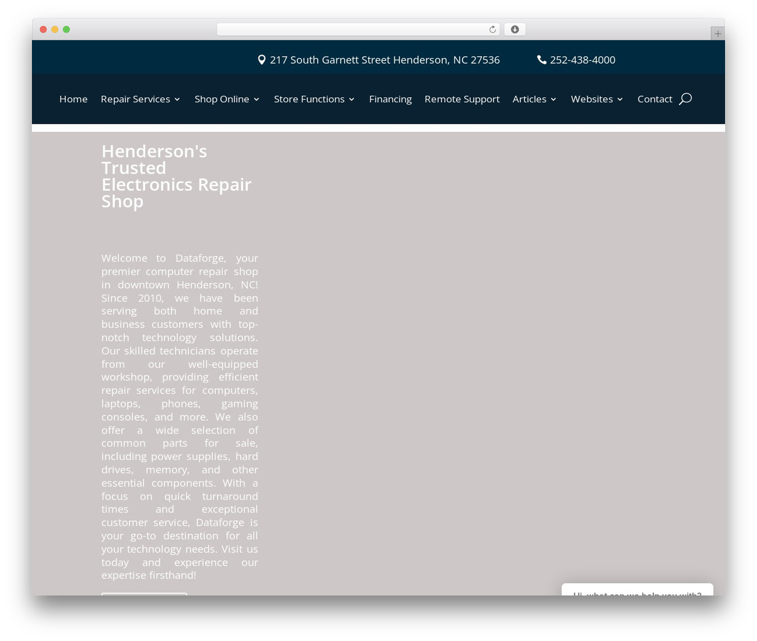Maximize the window with green button
Image resolution: width=757 pixels, height=641 pixels.
click(66, 30)
